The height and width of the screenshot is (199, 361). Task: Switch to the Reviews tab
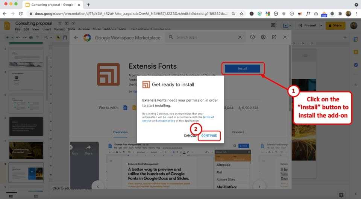pos(238,132)
